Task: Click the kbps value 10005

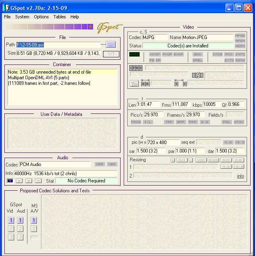Action: 211,104
